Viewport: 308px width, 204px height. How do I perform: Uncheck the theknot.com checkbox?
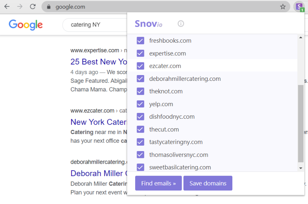(x=140, y=91)
